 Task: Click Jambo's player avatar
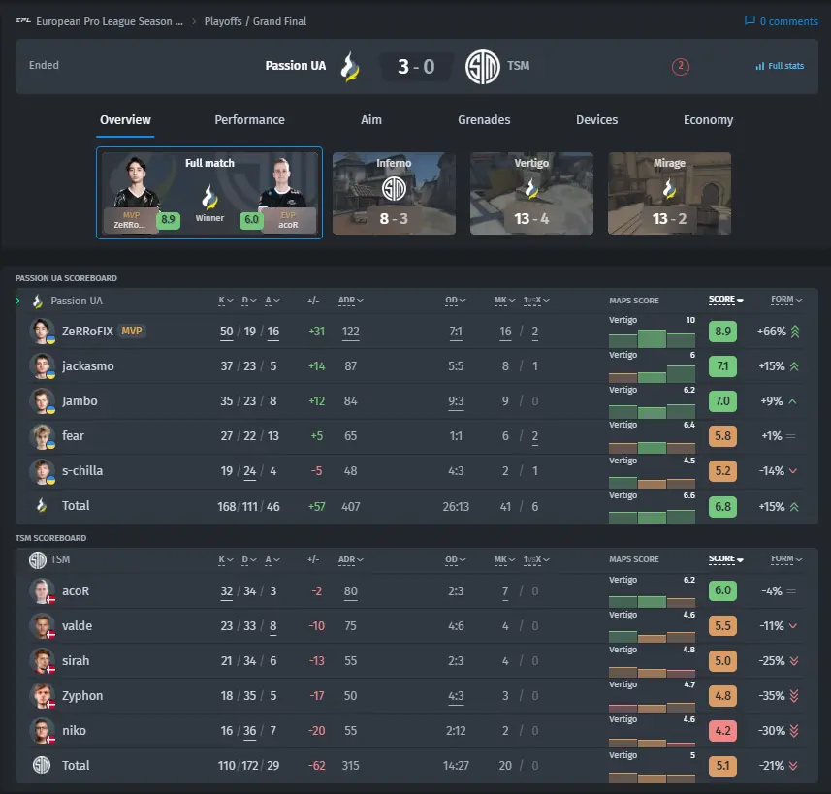click(42, 401)
